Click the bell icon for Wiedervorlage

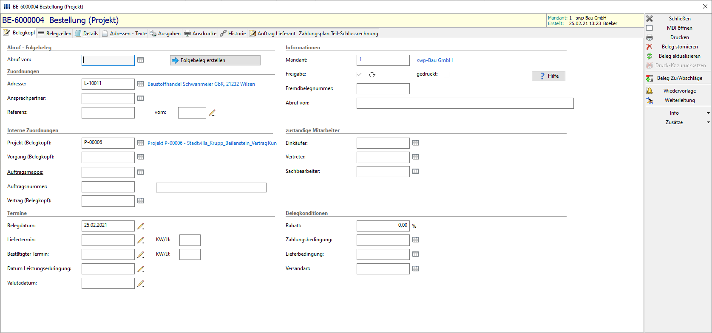click(650, 91)
